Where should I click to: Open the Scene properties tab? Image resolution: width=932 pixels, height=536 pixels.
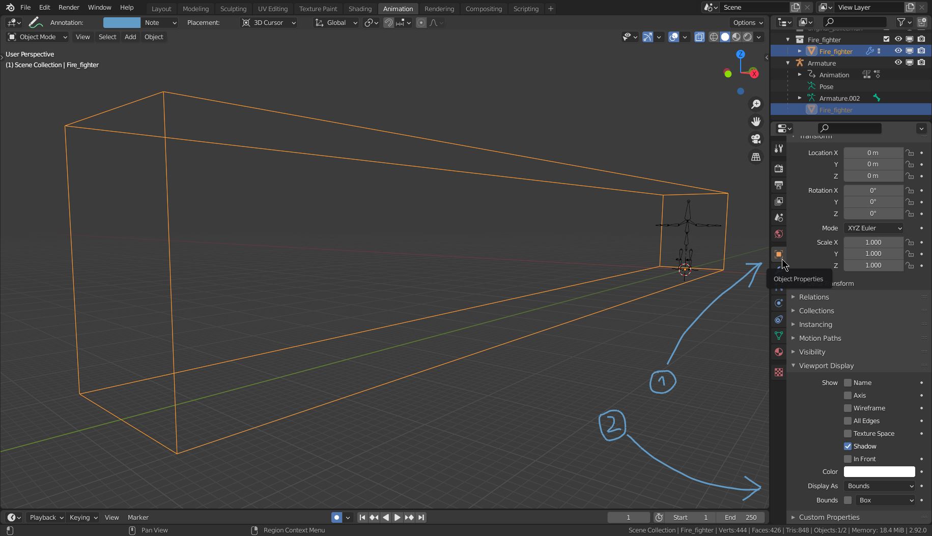coord(778,218)
